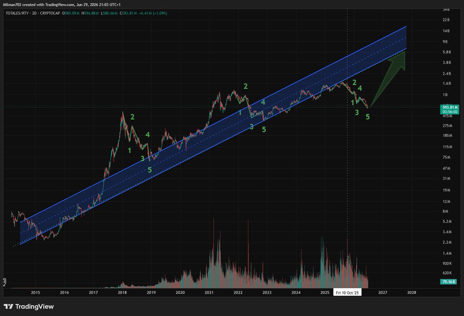Click the 14B price axis label
This screenshot has height=316, width=464.
pos(445,31)
